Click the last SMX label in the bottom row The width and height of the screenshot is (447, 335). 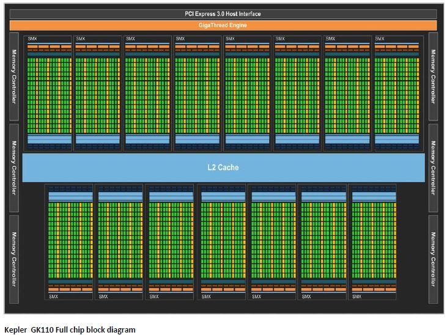[x=356, y=296]
